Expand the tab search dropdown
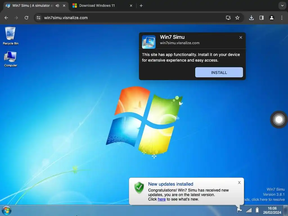This screenshot has width=288, height=216. 282,6
